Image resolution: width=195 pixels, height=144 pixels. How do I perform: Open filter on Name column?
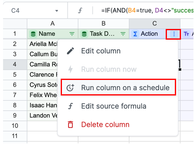click(x=72, y=34)
